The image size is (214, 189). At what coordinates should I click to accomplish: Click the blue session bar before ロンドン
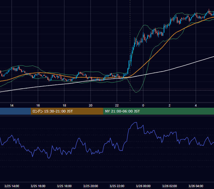(15, 111)
